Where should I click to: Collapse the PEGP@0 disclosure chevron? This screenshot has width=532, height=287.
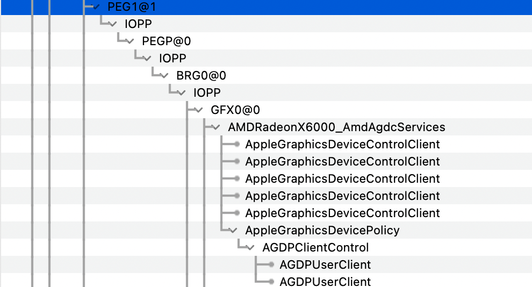pos(130,41)
